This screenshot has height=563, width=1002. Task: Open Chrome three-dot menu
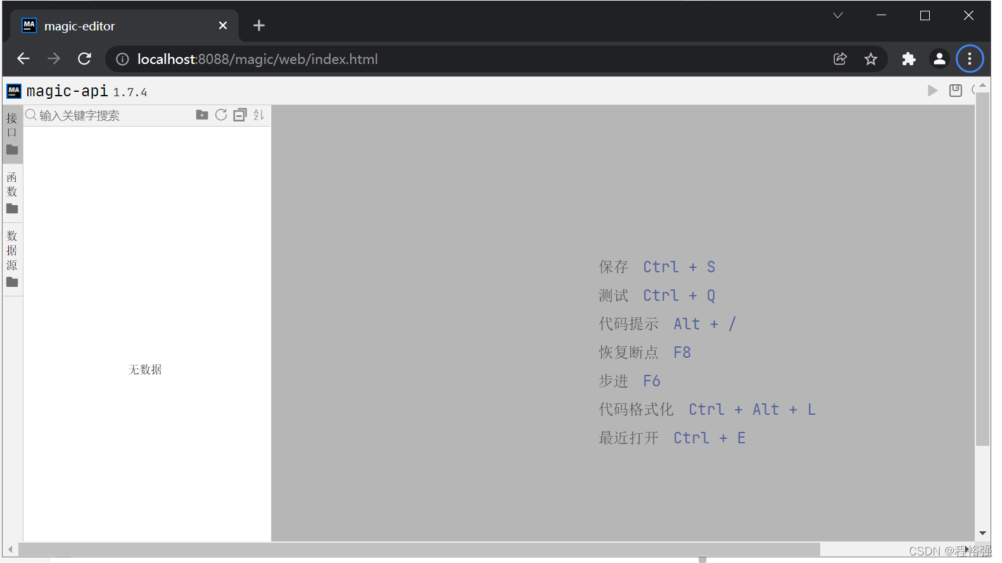coord(970,59)
